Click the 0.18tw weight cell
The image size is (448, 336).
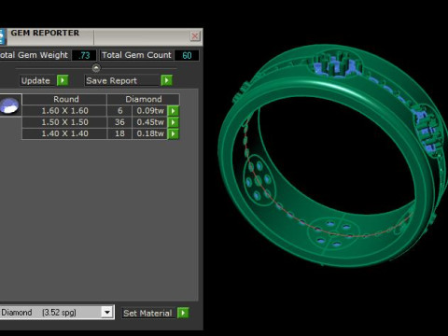pyautogui.click(x=150, y=133)
